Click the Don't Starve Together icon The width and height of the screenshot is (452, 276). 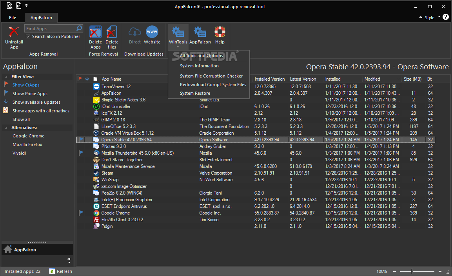[96, 160]
